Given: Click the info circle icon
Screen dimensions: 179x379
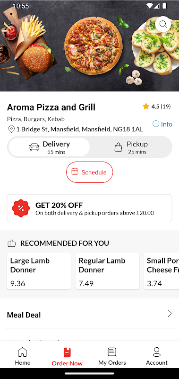Looking at the screenshot, I should pos(156,124).
